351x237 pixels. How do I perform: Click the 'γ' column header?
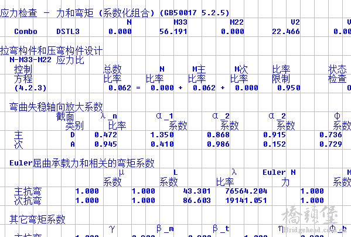pos(112,229)
